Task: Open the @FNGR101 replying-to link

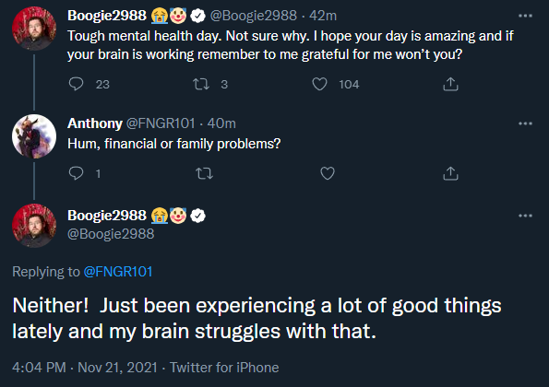Action: tap(118, 272)
